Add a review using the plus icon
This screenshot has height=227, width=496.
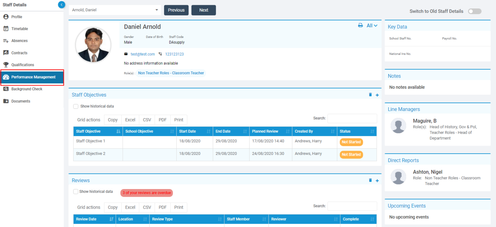pyautogui.click(x=377, y=180)
